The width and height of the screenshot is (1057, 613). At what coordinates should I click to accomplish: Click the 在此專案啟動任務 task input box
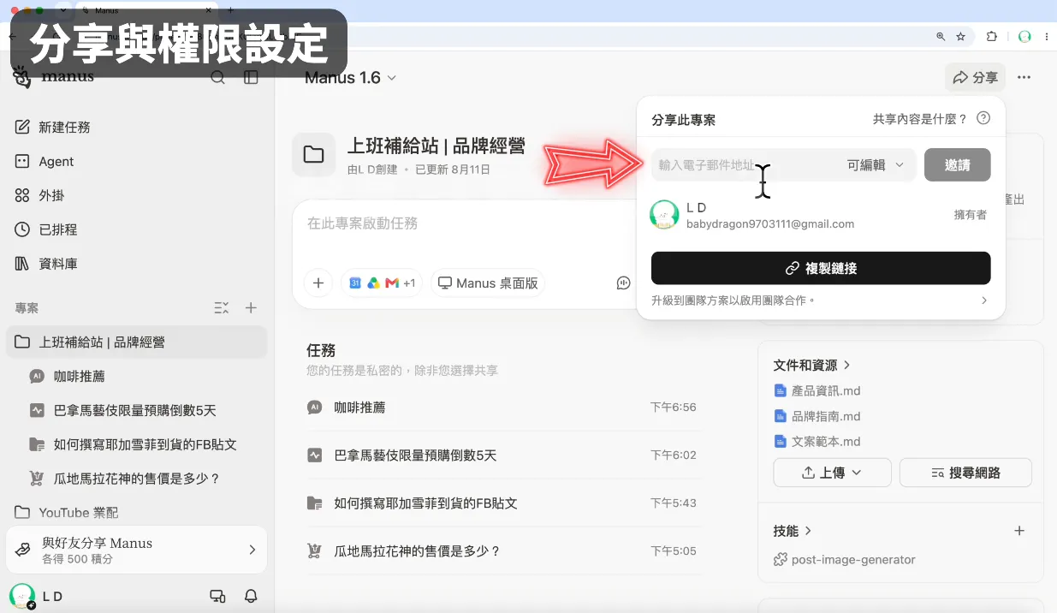pyautogui.click(x=462, y=223)
